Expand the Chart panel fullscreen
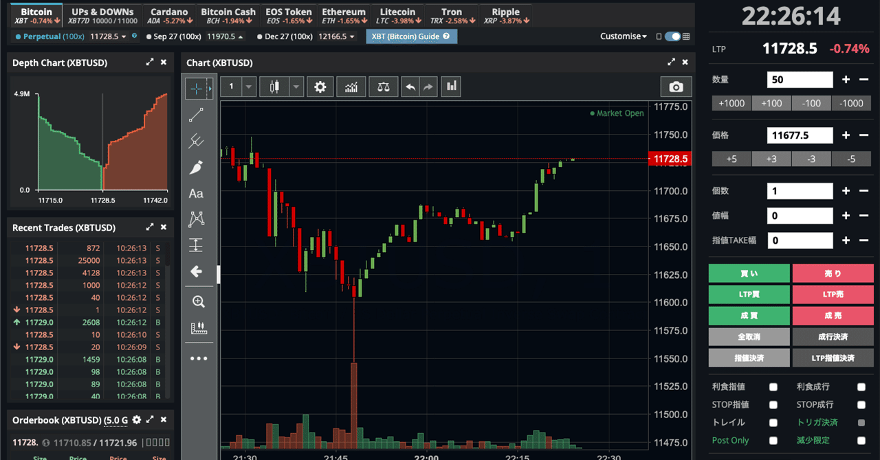This screenshot has width=880, height=460. click(672, 62)
